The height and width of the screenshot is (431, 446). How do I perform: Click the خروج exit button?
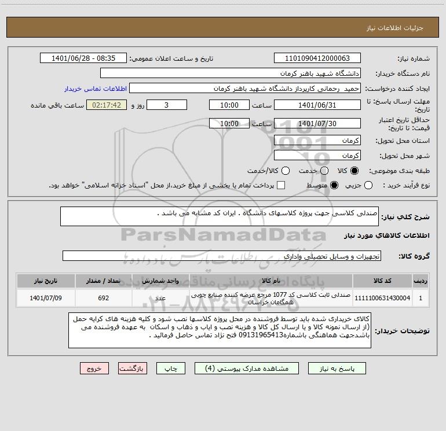click(x=94, y=369)
